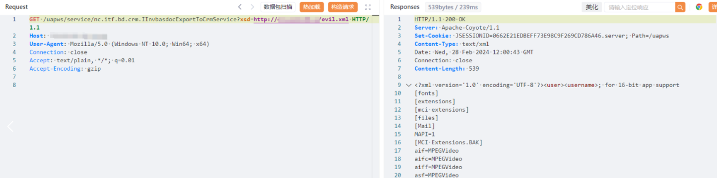717x178 pixels.
Task: Click the [mci extensions] response line
Action: click(x=442, y=110)
